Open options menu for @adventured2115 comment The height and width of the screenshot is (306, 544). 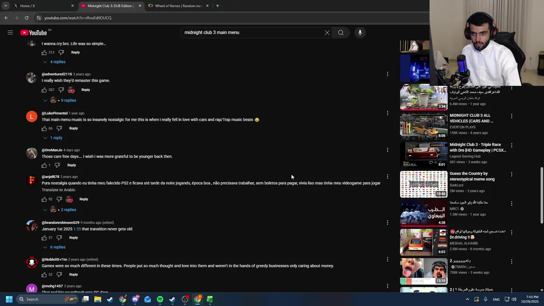pyautogui.click(x=387, y=74)
